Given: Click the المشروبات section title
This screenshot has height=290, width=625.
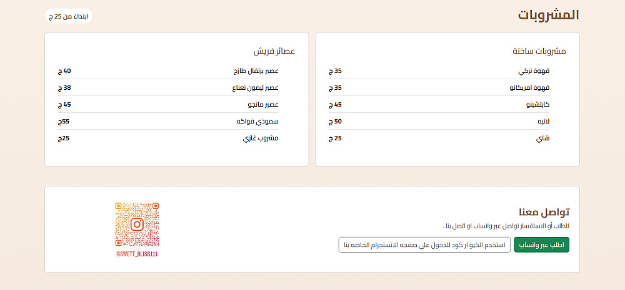Looking at the screenshot, I should 548,15.
